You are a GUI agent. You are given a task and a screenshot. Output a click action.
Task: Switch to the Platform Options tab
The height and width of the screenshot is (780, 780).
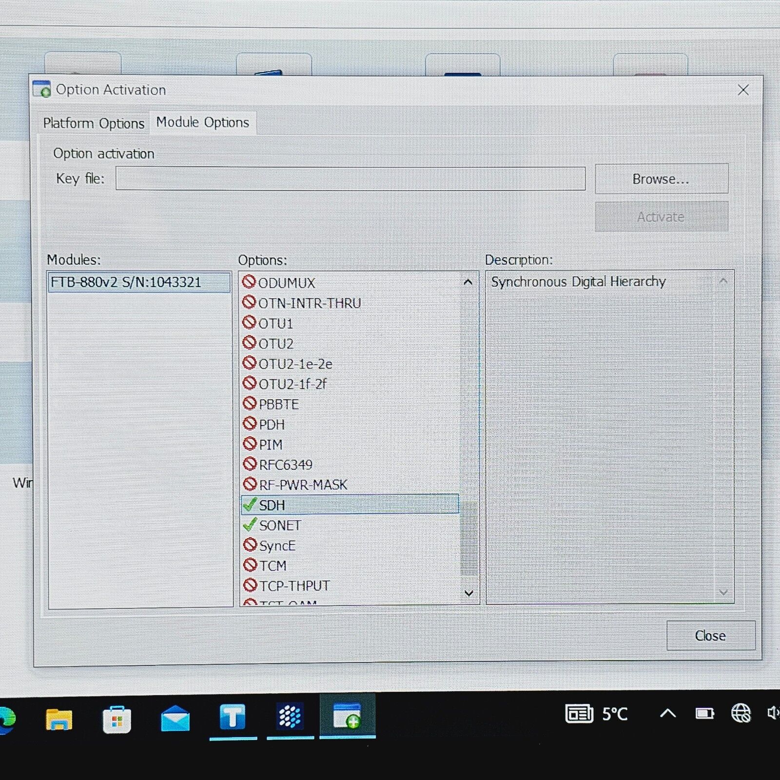coord(94,123)
